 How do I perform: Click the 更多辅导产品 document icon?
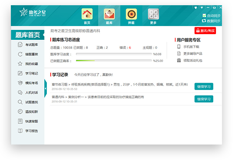(179, 54)
